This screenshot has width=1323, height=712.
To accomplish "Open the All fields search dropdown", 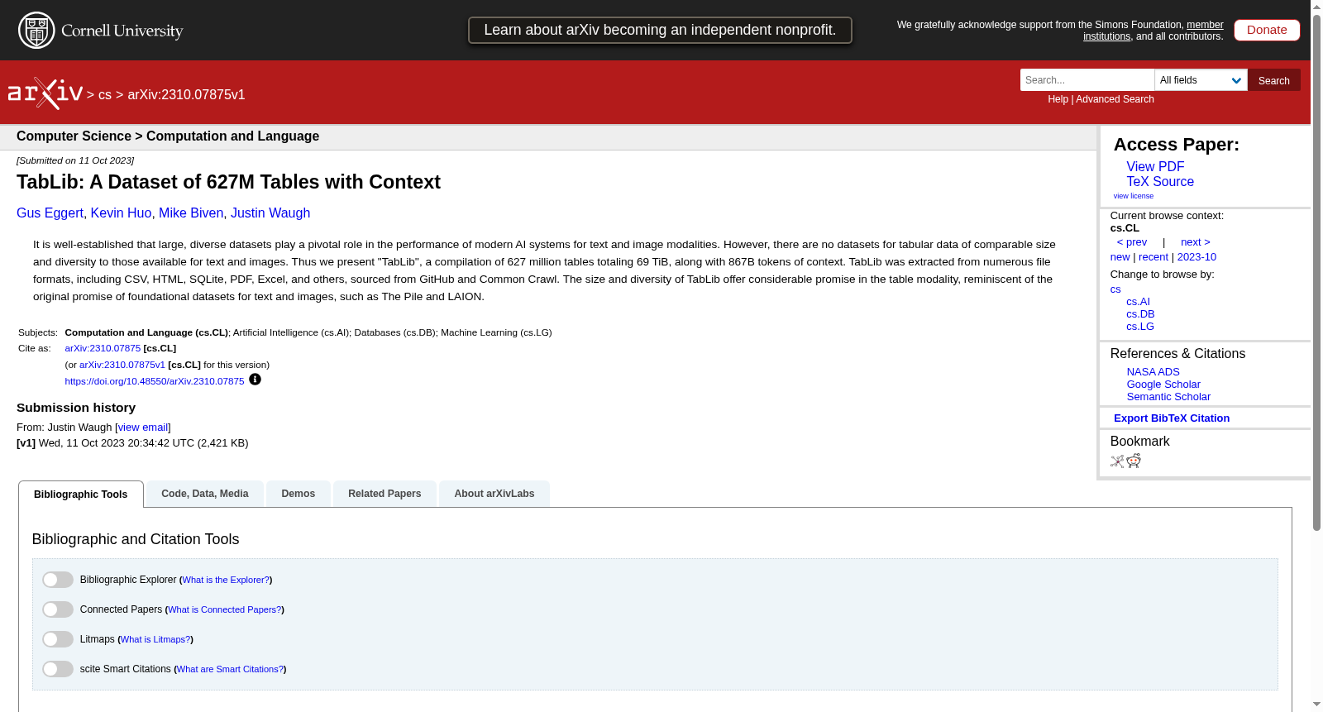I will tap(1201, 80).
